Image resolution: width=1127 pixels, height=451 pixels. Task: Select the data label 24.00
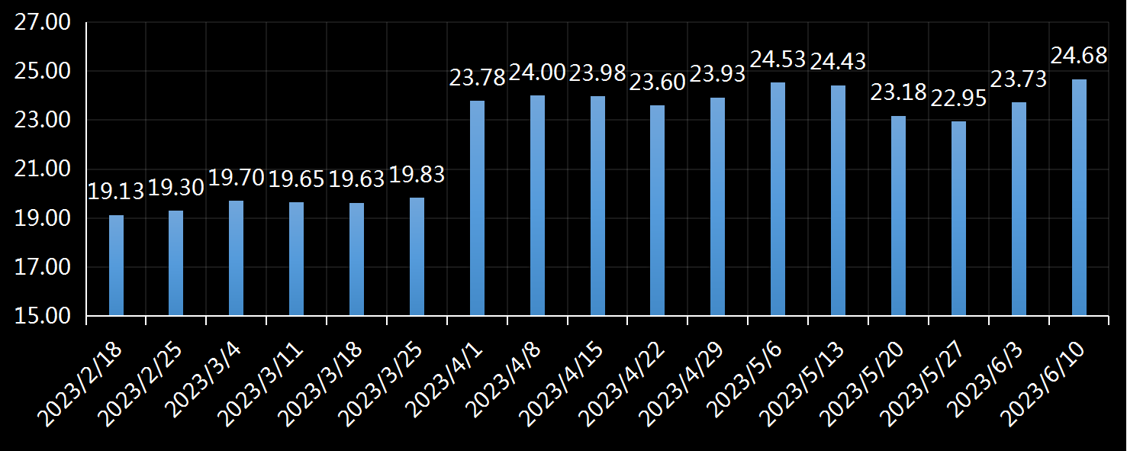(x=537, y=72)
